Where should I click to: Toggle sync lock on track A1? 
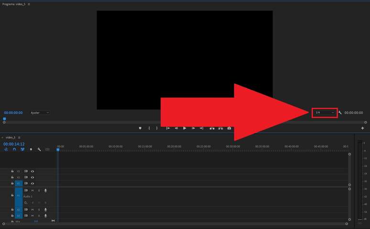point(26,190)
